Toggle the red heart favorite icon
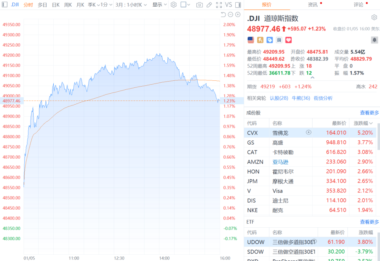The height and width of the screenshot is (261, 380). [x=288, y=40]
